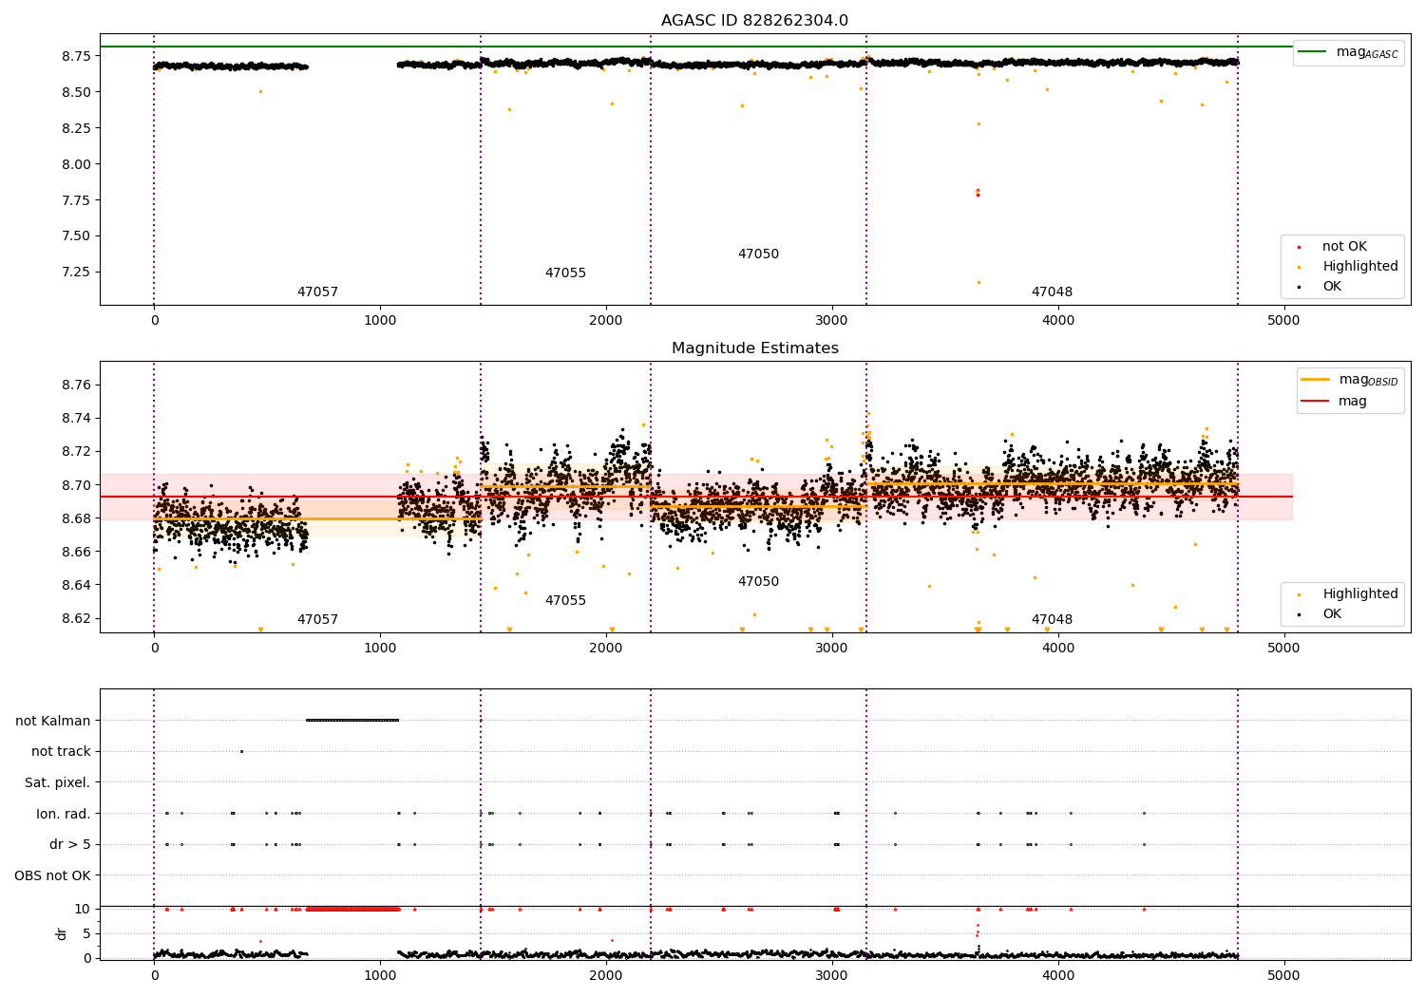Image resolution: width=1425 pixels, height=997 pixels.
Task: Click the 8.75 y-axis tick label
Action: (x=75, y=56)
